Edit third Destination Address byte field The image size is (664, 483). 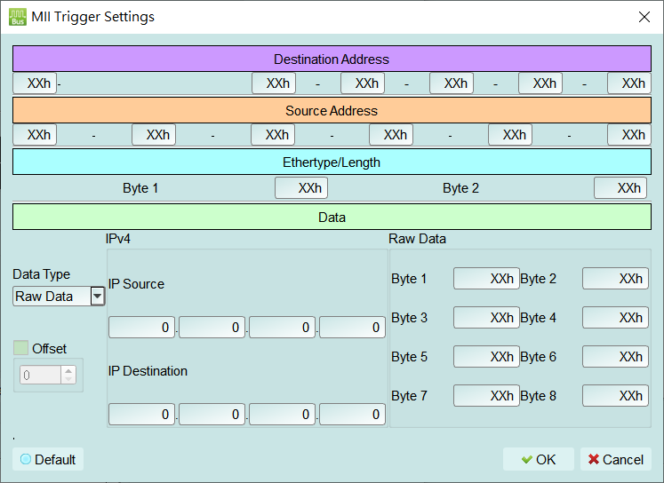363,83
